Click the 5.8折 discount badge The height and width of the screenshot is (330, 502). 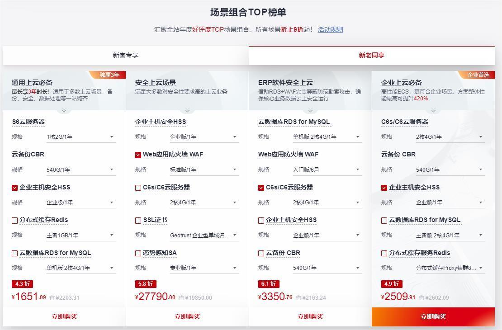pyautogui.click(x=146, y=284)
